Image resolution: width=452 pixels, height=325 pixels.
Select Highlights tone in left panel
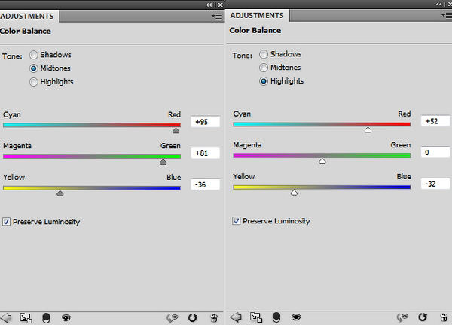click(34, 82)
